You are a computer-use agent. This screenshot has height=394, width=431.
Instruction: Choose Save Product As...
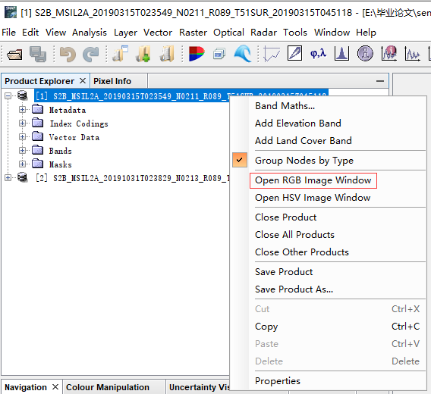pyautogui.click(x=294, y=289)
